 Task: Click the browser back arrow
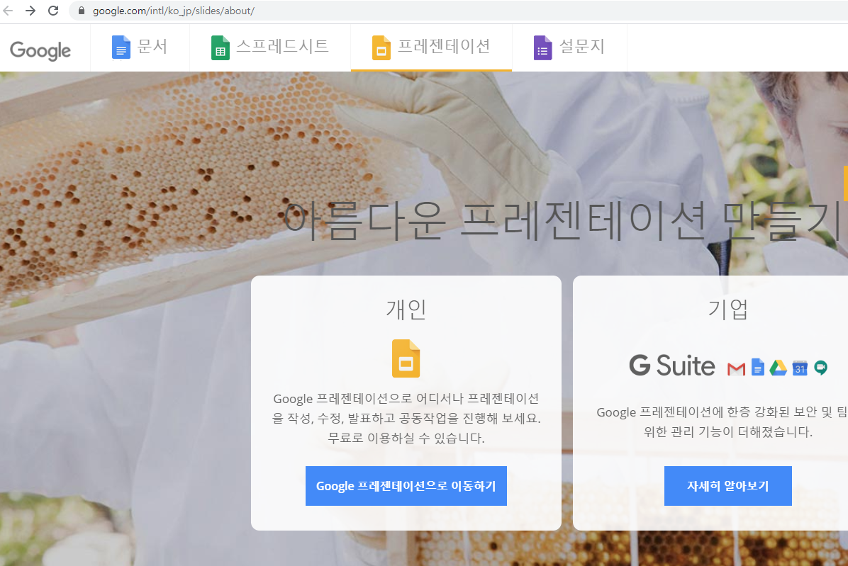pos(8,10)
